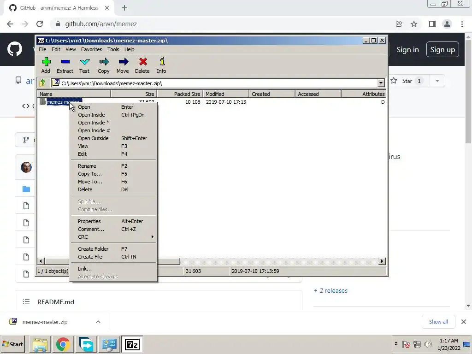The width and height of the screenshot is (472, 354).
Task: Choose Link... in the context menu
Action: [113, 269]
